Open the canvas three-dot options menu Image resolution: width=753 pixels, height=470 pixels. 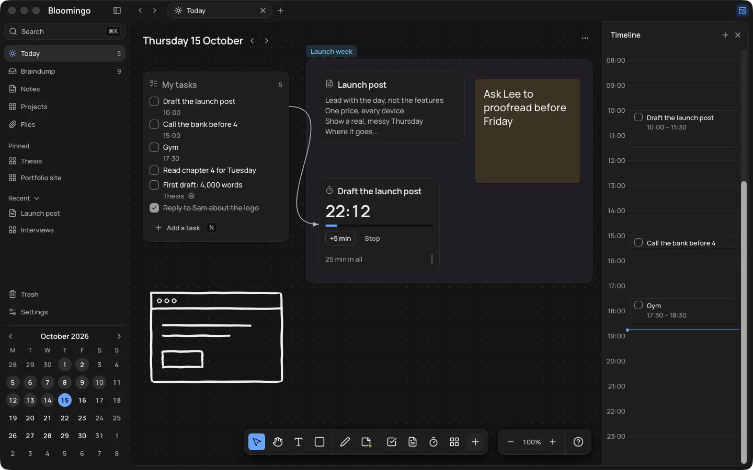pyautogui.click(x=585, y=38)
